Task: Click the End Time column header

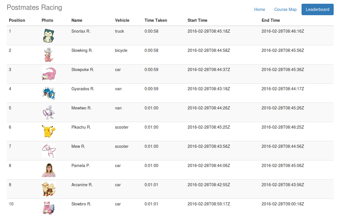Action: pyautogui.click(x=271, y=20)
